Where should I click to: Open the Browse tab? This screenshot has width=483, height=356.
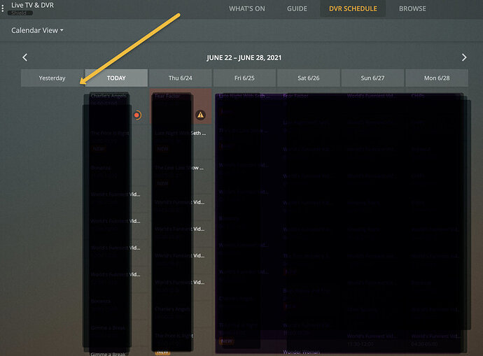412,8
